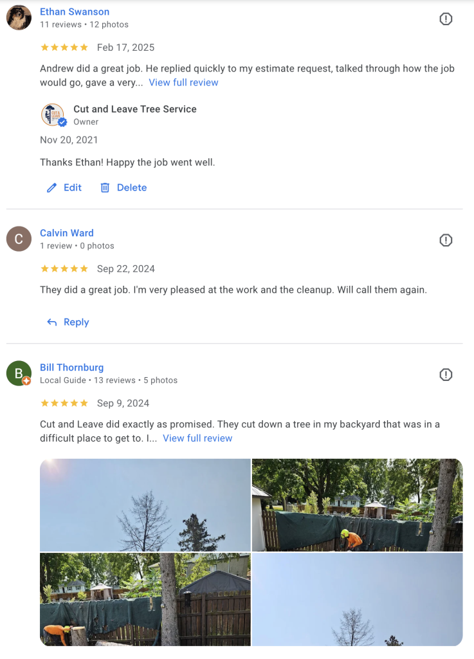Reply to Calvin Ward's review
This screenshot has height=659, width=474.
[68, 322]
